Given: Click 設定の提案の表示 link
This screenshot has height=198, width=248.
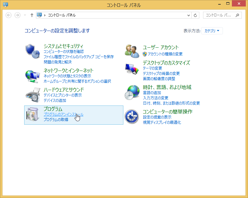Looking at the screenshot, I should (x=157, y=117).
